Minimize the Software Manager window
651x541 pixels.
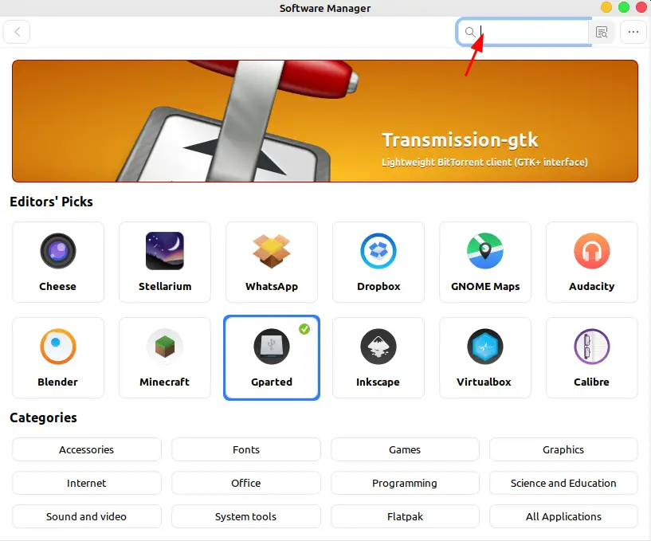(x=606, y=7)
